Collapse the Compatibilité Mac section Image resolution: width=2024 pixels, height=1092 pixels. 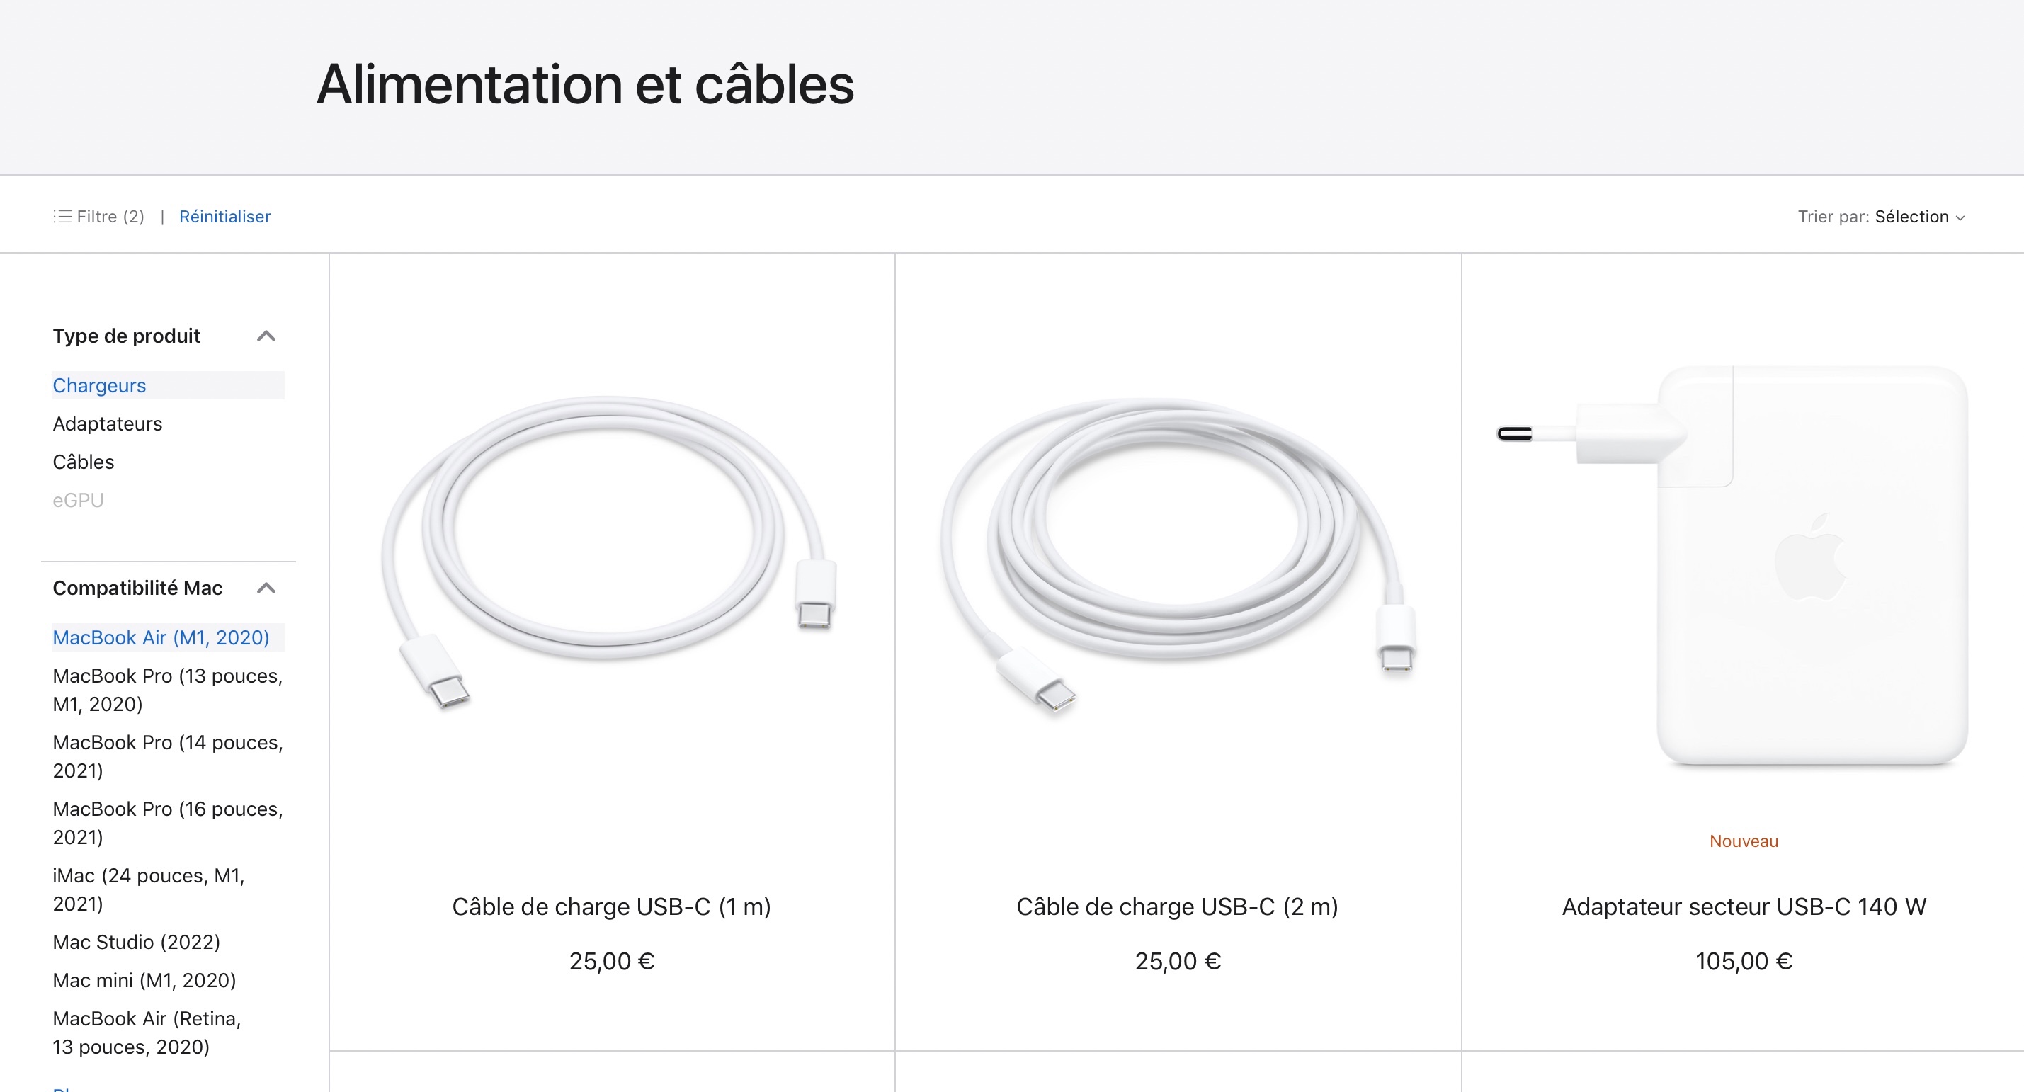coord(266,588)
